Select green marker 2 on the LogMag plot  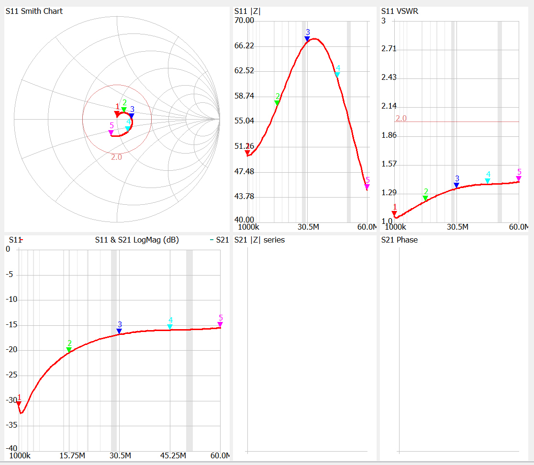pos(69,350)
